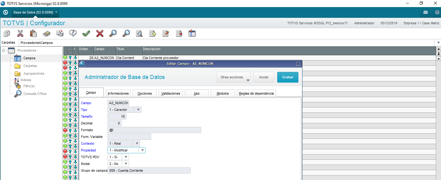Click the Print toolbar icon

pyautogui.click(x=60, y=33)
